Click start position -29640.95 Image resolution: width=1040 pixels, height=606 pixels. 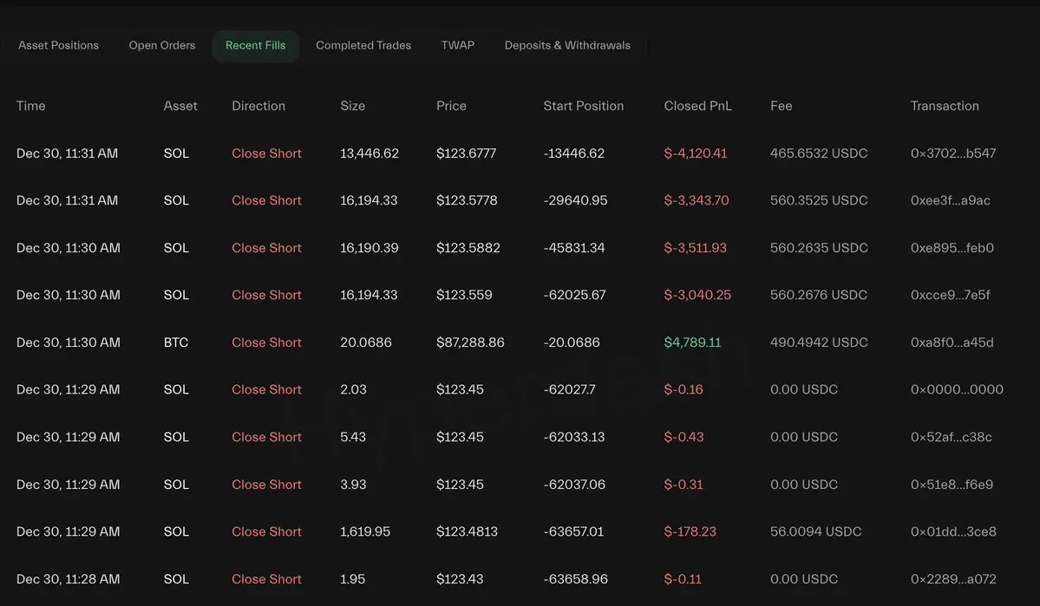[575, 200]
